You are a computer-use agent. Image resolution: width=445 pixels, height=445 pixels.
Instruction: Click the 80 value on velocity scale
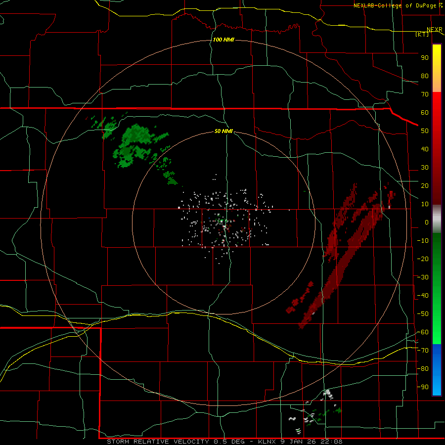click(425, 76)
